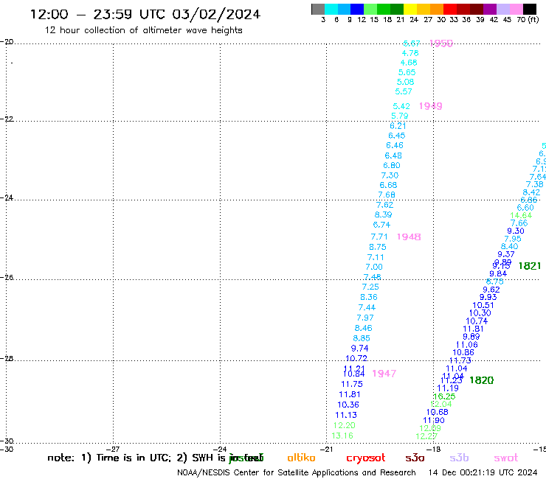Click the red 'cryosat' satellite label
The height and width of the screenshot is (479, 546).
[x=366, y=458]
